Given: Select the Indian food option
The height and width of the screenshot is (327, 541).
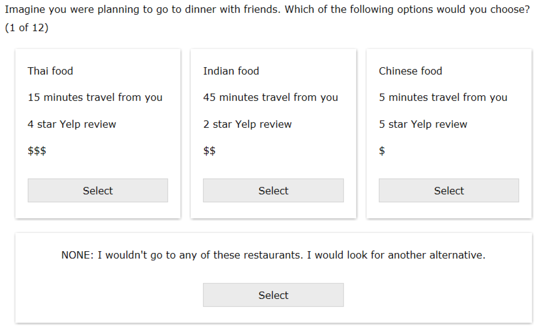Looking at the screenshot, I should [273, 190].
